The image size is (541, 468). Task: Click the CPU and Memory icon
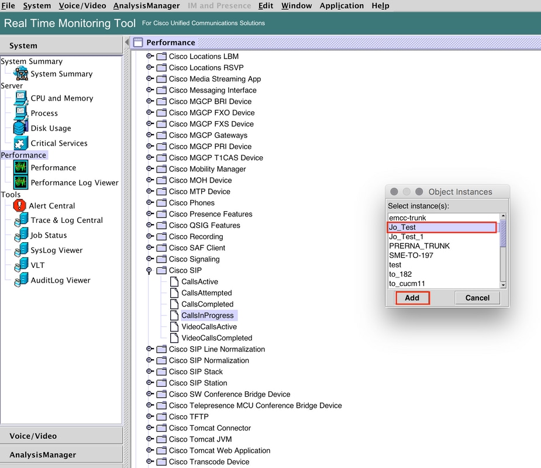coord(20,98)
